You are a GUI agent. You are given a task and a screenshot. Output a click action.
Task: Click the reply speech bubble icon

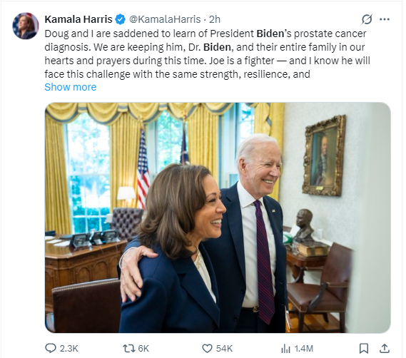tap(50, 348)
